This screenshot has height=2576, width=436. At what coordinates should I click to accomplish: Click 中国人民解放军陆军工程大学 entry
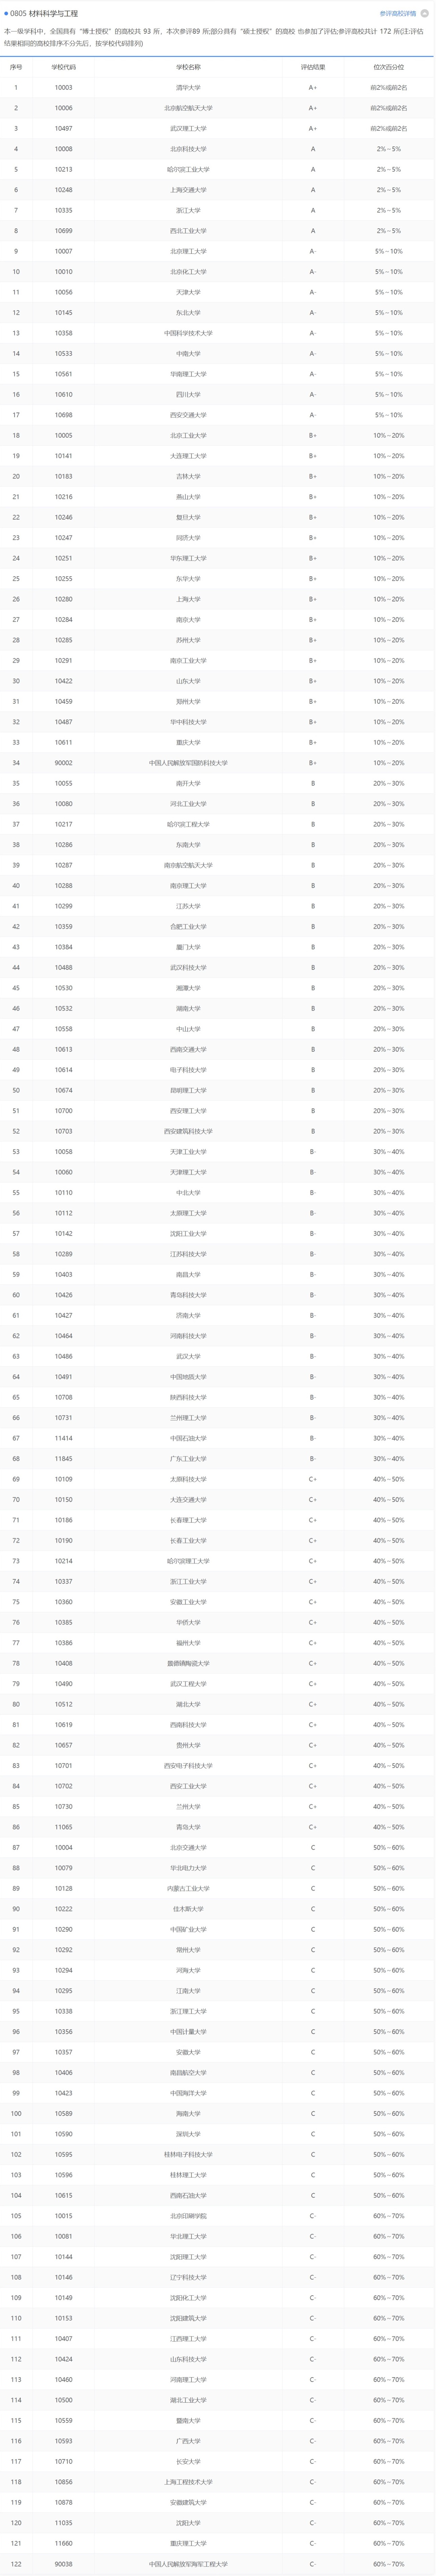click(188, 2563)
